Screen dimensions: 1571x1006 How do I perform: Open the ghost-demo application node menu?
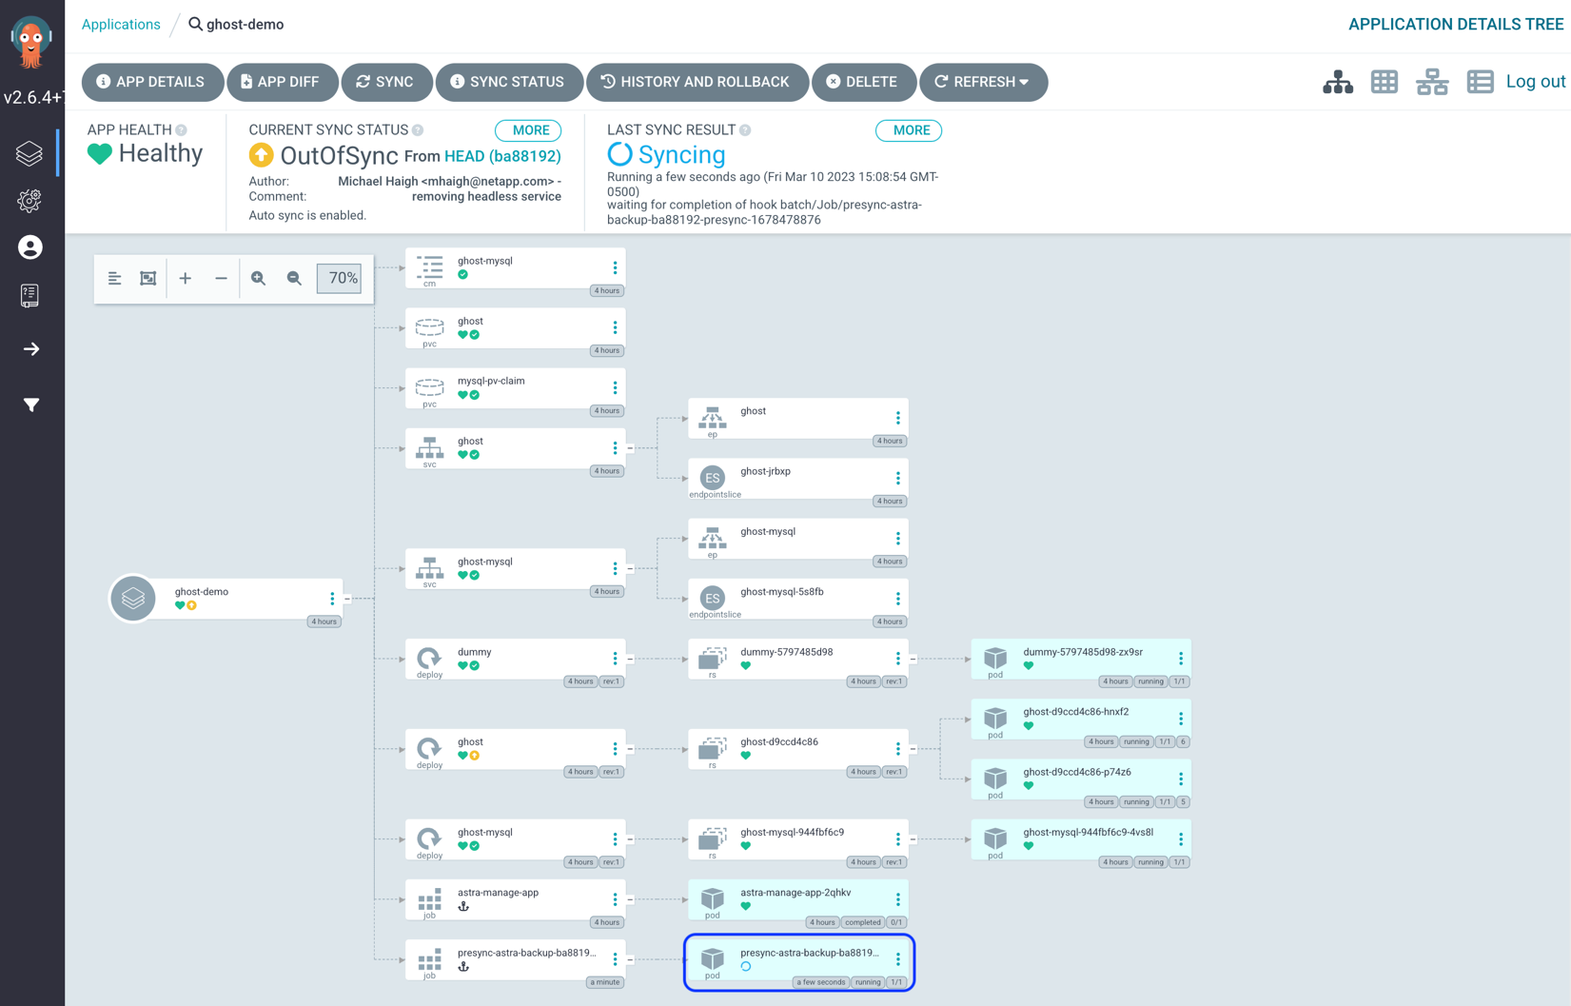332,600
